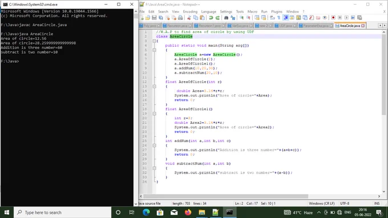The height and width of the screenshot is (218, 388).
Task: Open Find with the binoculars icon
Action: click(x=226, y=18)
